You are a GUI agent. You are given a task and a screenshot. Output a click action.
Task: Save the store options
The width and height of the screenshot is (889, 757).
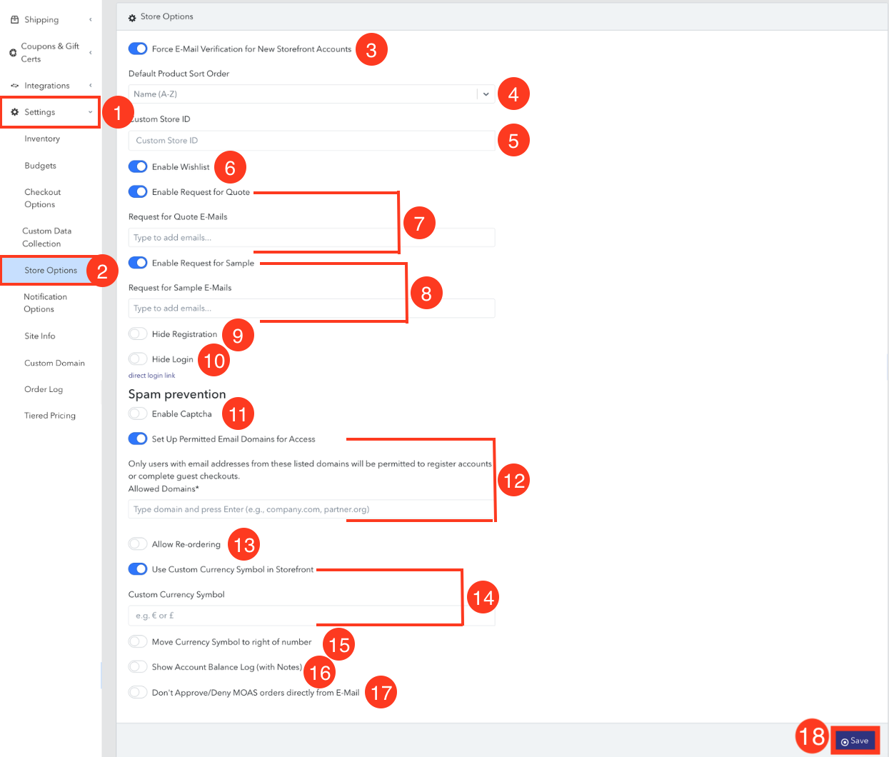coord(855,741)
